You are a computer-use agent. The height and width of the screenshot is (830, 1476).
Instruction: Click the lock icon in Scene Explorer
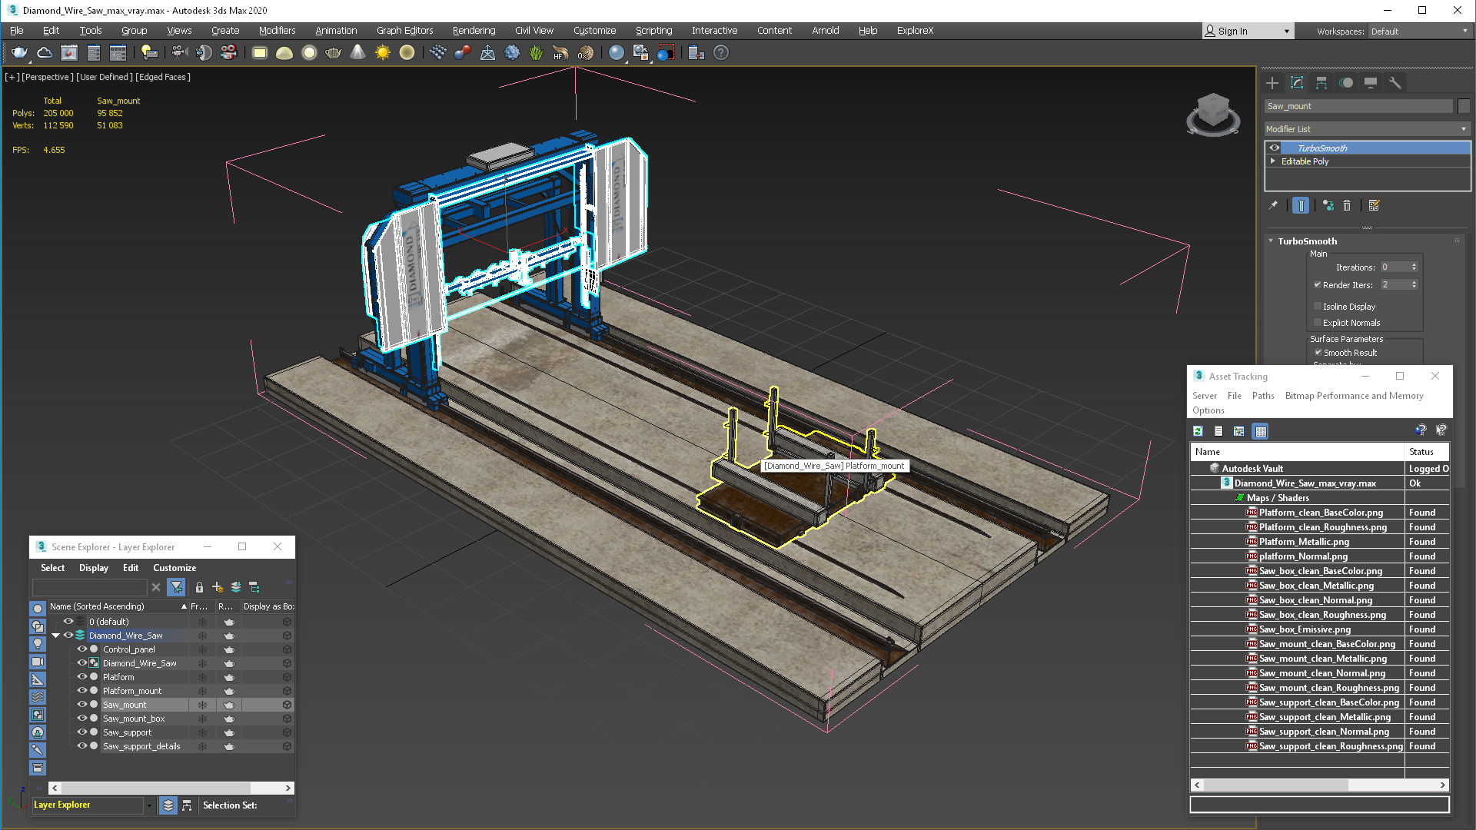[199, 587]
